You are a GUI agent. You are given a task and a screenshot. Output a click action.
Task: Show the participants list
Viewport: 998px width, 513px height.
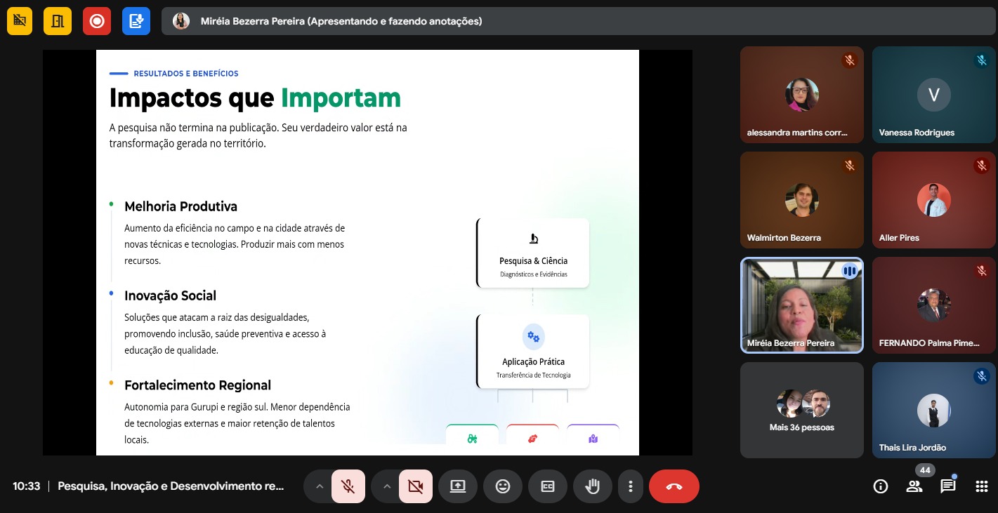[x=914, y=486]
